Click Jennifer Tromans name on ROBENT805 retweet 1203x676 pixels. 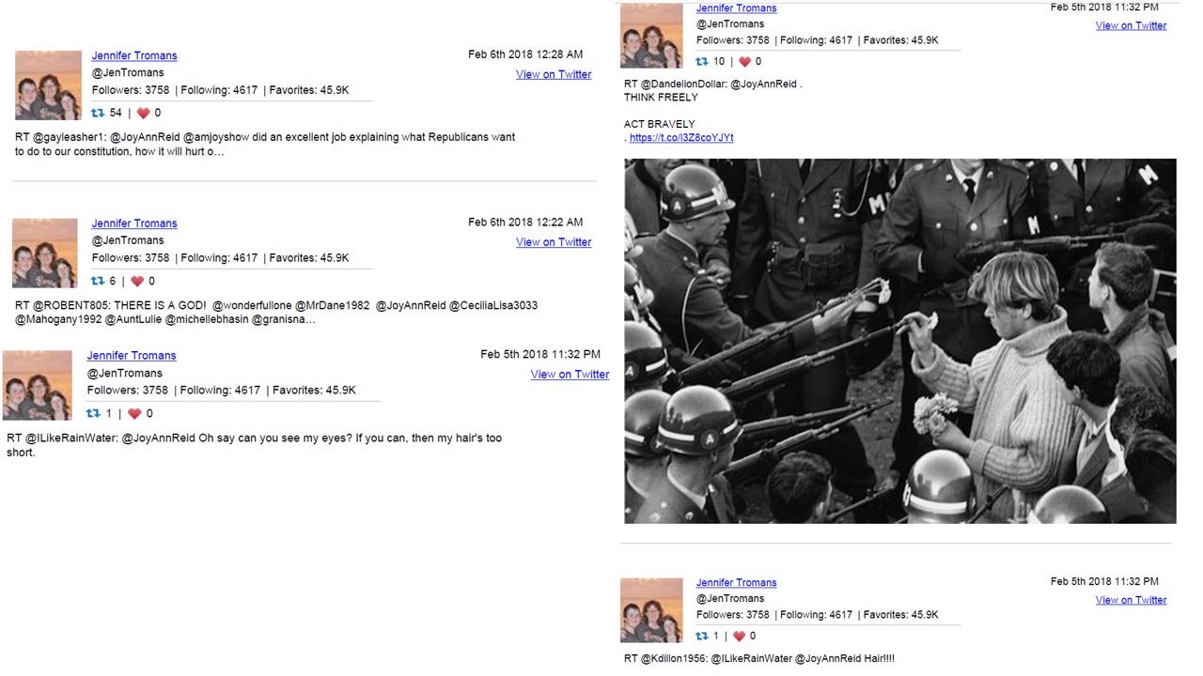click(x=134, y=223)
